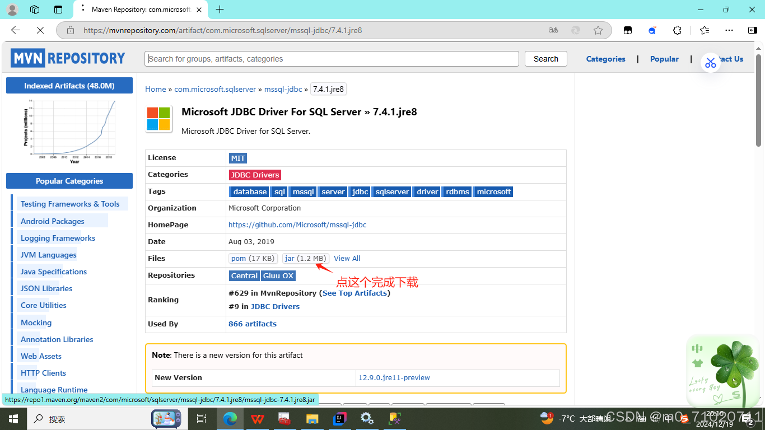Open the Windows Start menu
Image resolution: width=765 pixels, height=430 pixels.
coord(13,418)
